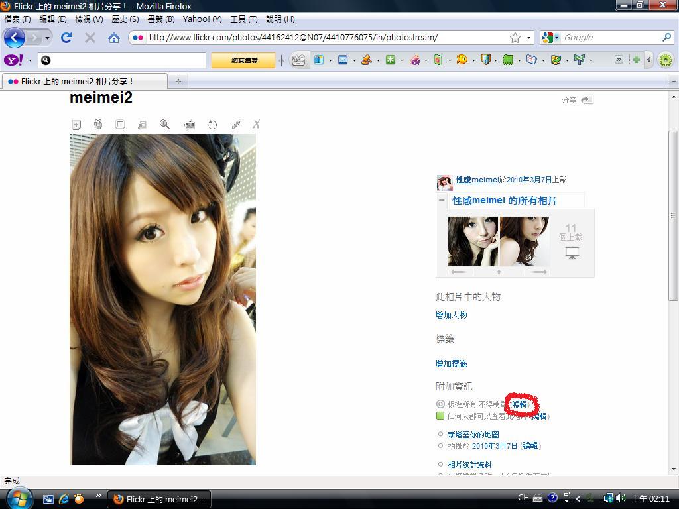Click the yellow 網頁搜尋 button

(243, 60)
